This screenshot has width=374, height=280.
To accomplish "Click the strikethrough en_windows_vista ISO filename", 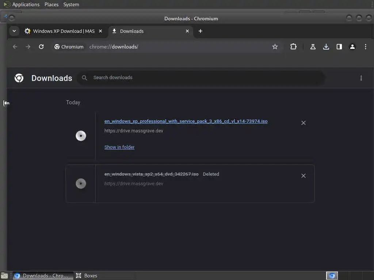I will [x=151, y=174].
